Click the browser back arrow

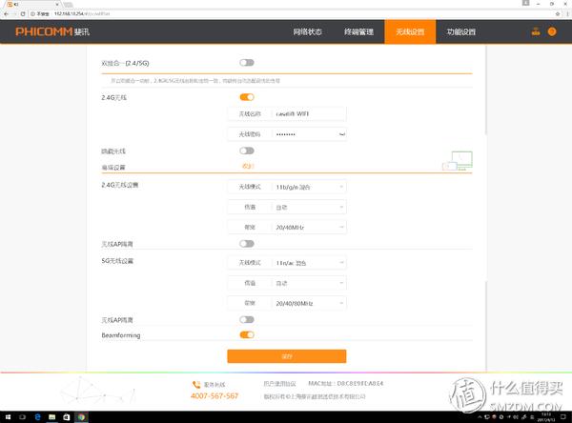[6, 14]
